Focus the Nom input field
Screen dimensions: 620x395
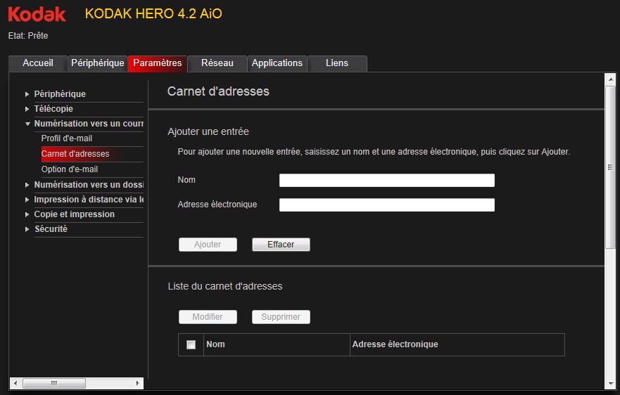coord(386,181)
